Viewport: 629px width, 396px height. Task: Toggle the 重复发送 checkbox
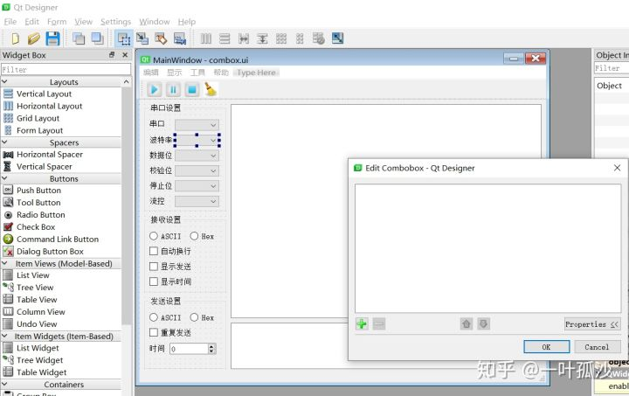(170, 332)
